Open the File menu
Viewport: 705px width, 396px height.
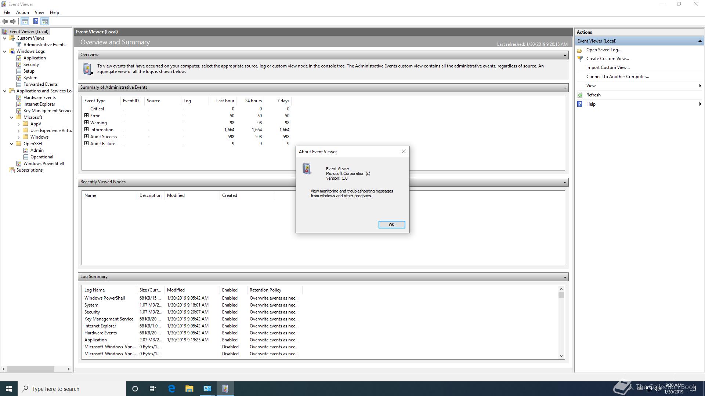7,12
